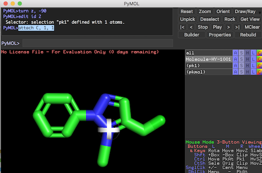The width and height of the screenshot is (262, 173).
Task: Toggle the (pk1) selection entry
Action: [209, 65]
